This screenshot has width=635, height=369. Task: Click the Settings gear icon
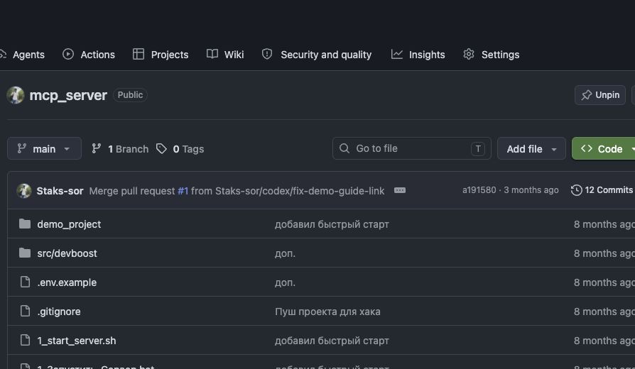pyautogui.click(x=469, y=54)
